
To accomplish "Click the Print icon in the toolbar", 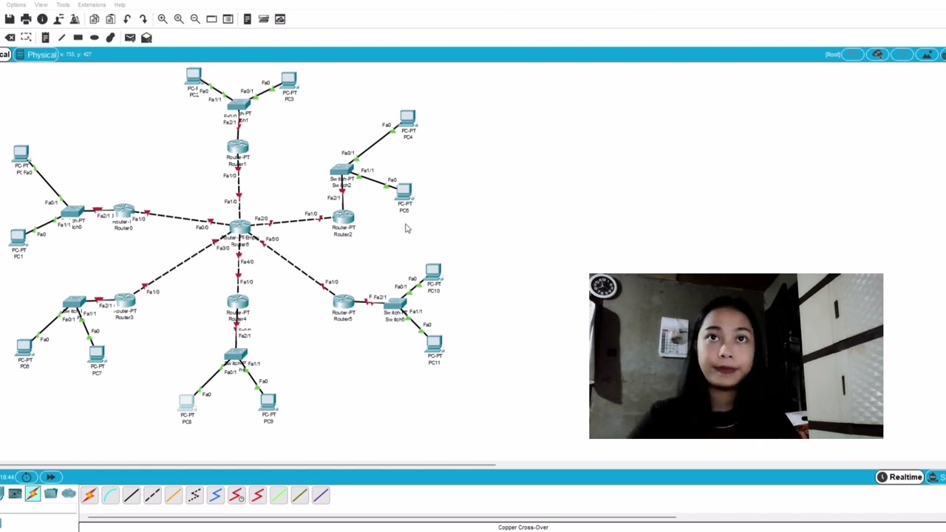I will pyautogui.click(x=26, y=19).
